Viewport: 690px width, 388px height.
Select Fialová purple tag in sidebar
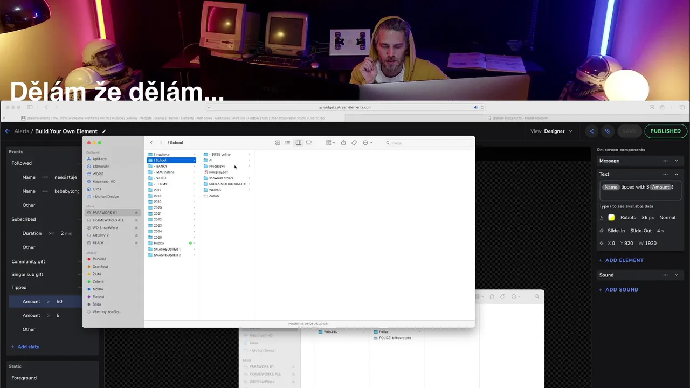click(x=98, y=297)
